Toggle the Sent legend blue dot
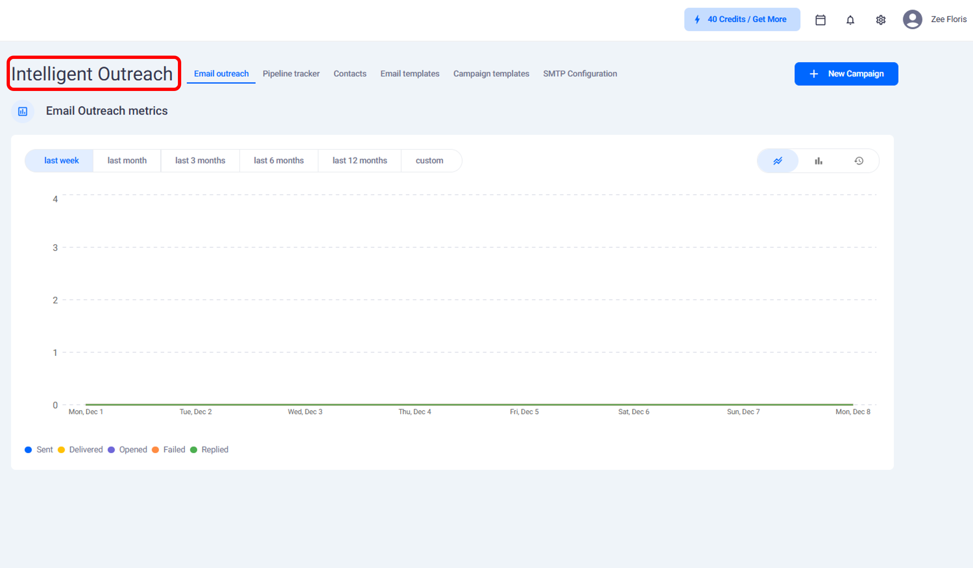 (28, 450)
